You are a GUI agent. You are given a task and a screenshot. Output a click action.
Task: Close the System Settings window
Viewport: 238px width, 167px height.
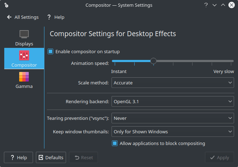(x=232, y=5)
